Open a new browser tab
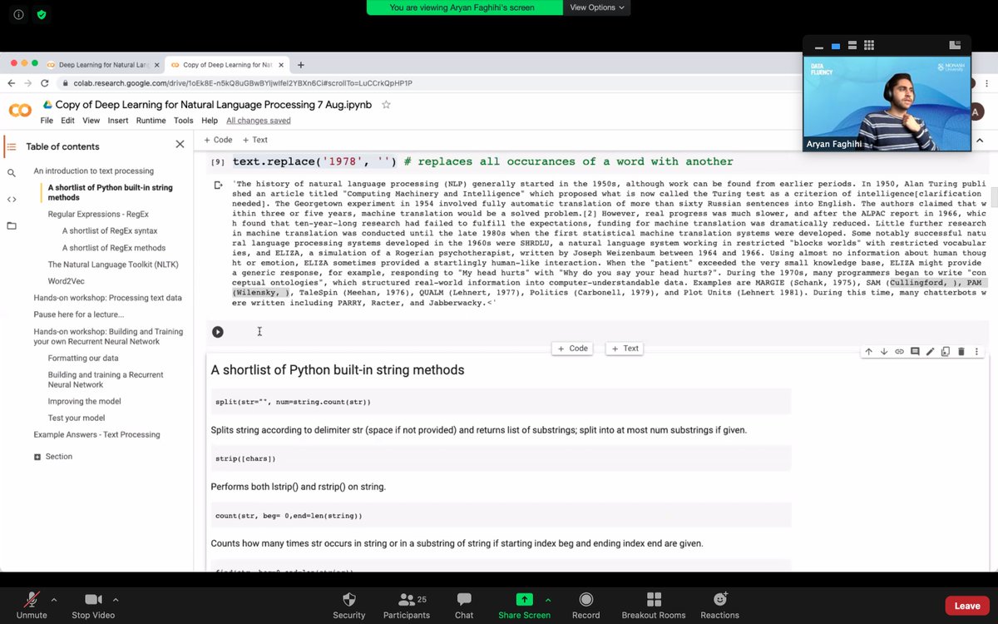998x624 pixels. pos(300,64)
